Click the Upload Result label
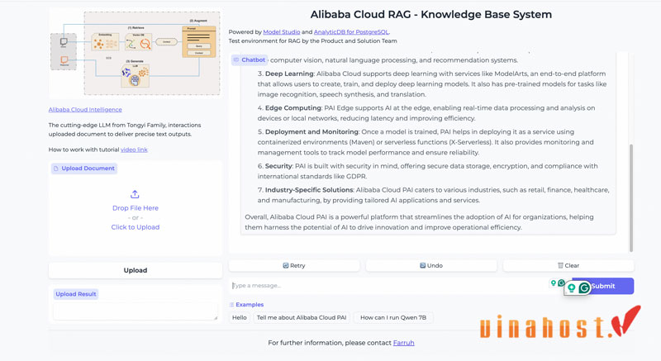The width and height of the screenshot is (661, 361). click(76, 294)
